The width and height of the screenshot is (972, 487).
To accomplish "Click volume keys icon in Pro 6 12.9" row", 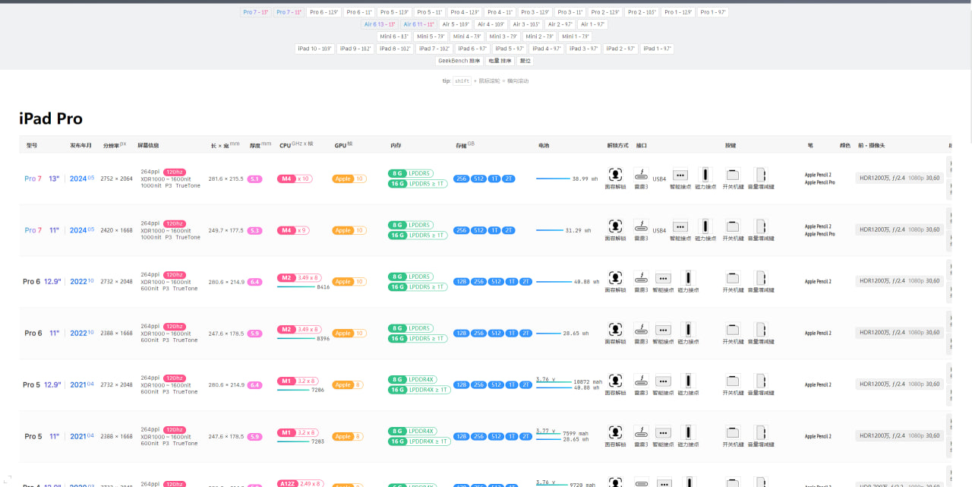I will [x=761, y=277].
